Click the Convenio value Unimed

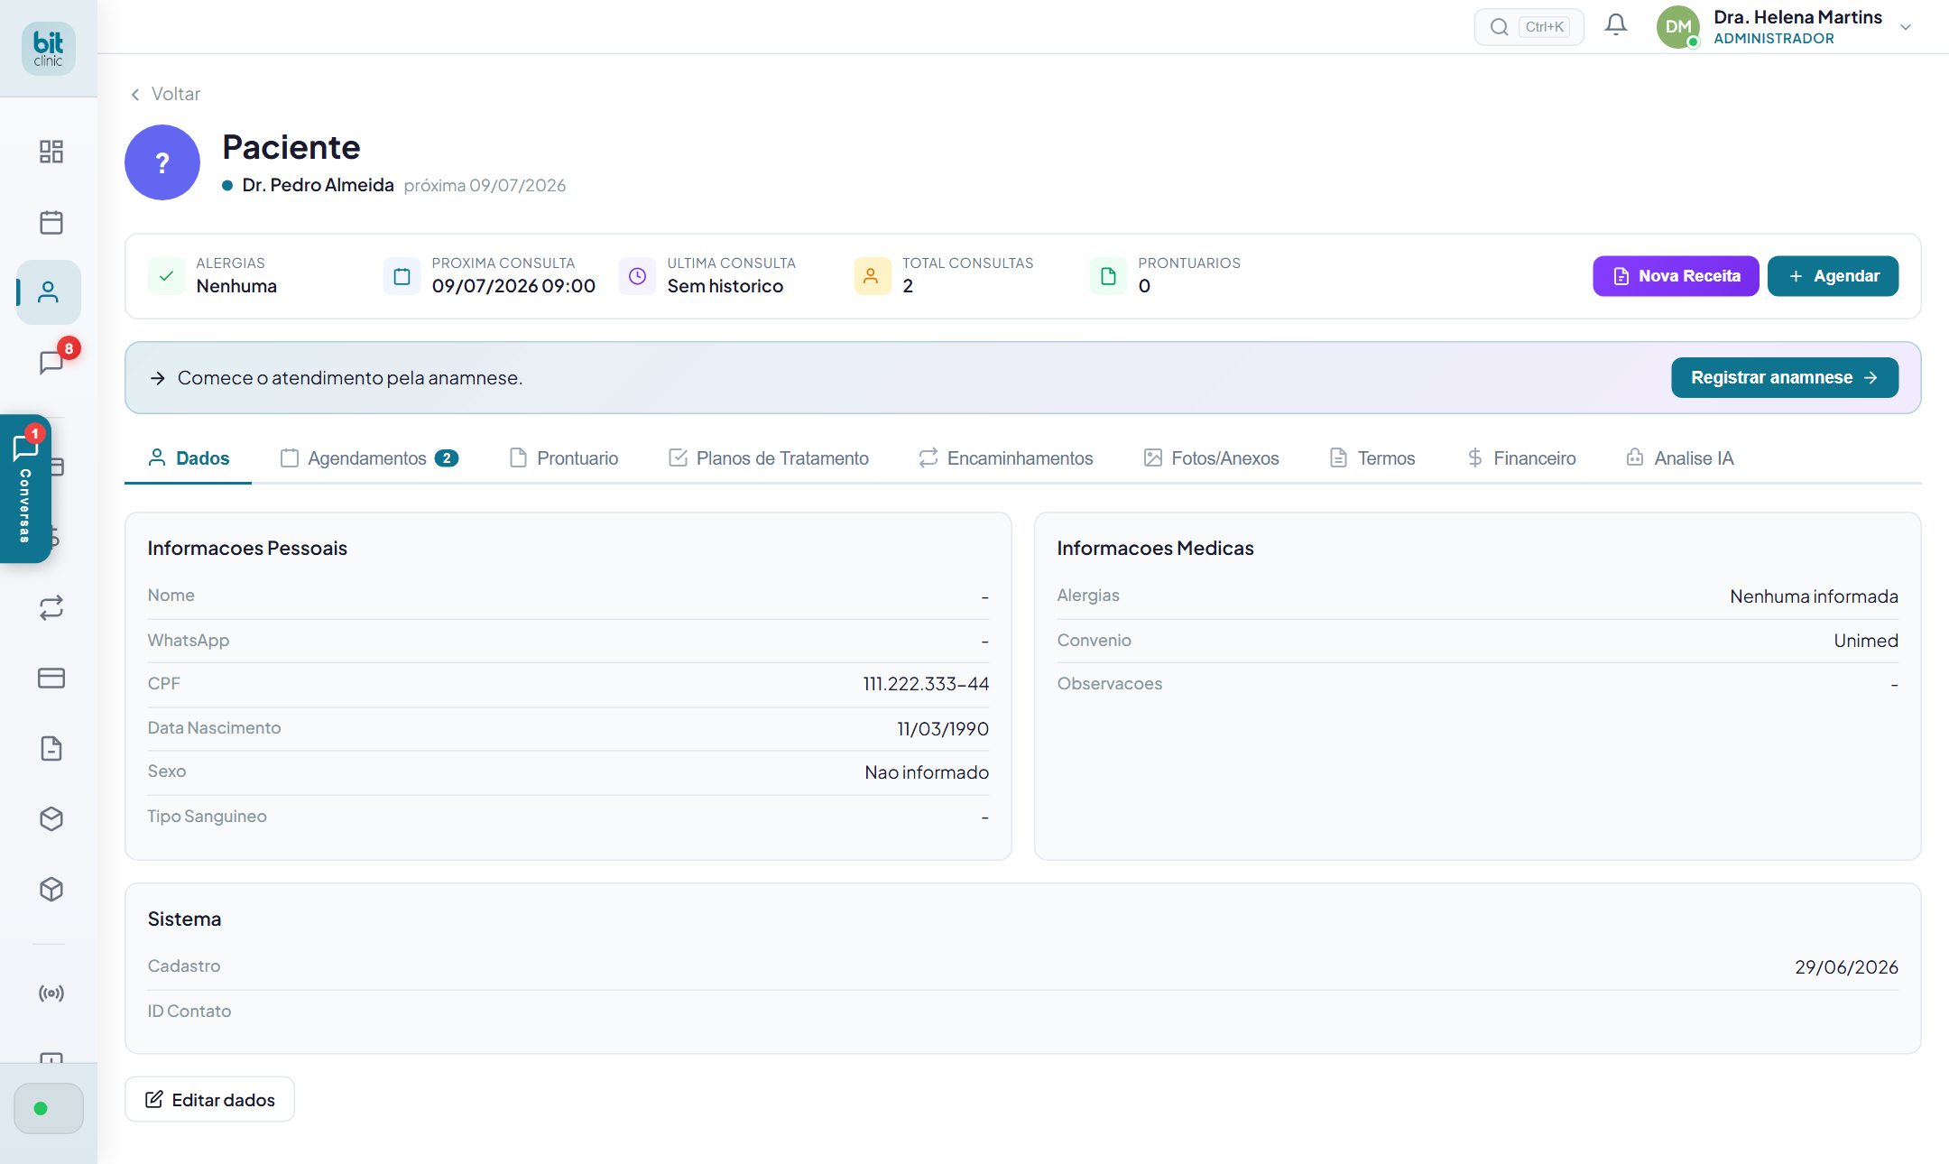(x=1866, y=641)
